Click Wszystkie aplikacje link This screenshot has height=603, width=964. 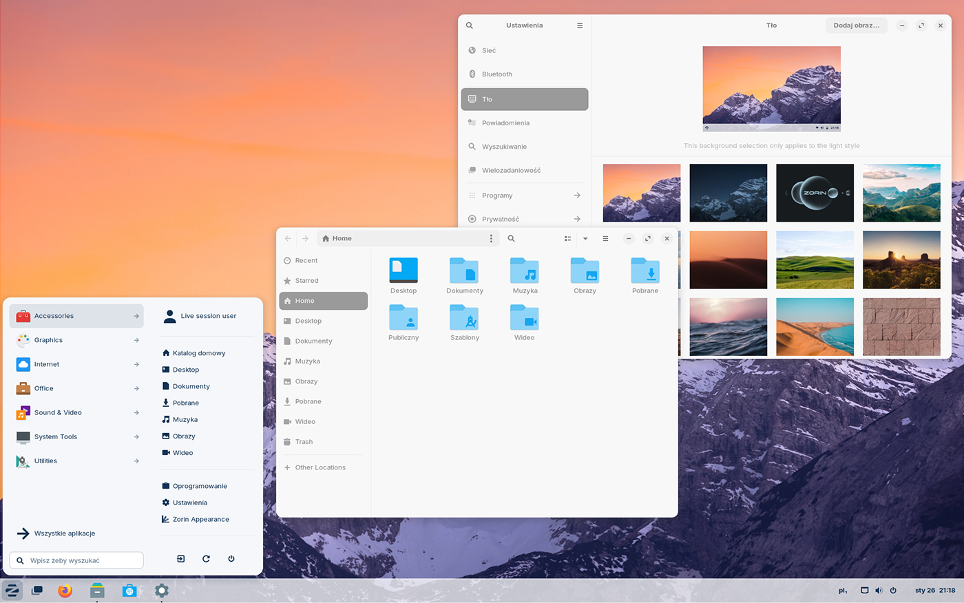click(x=64, y=533)
